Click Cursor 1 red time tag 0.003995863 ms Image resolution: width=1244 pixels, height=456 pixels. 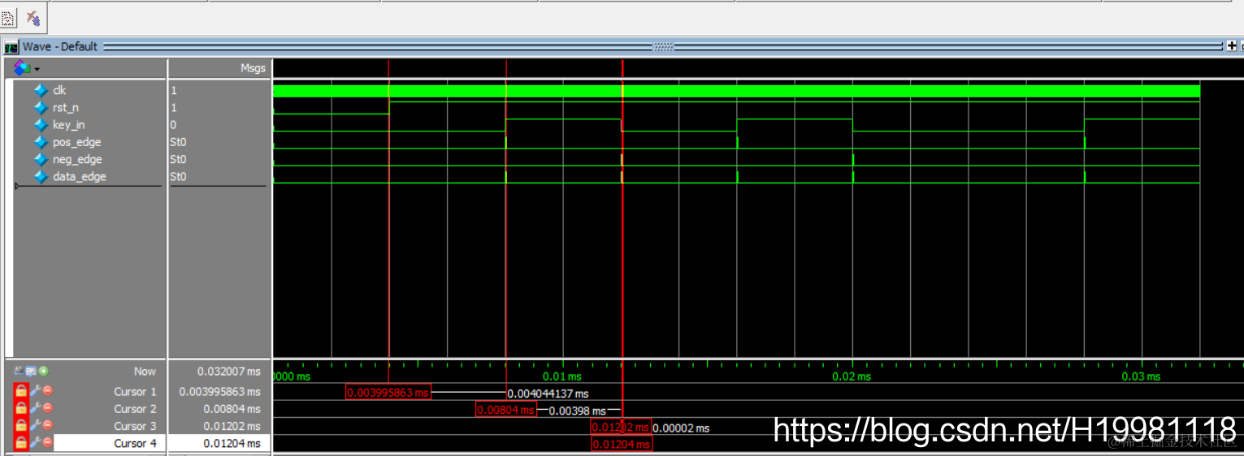point(388,393)
